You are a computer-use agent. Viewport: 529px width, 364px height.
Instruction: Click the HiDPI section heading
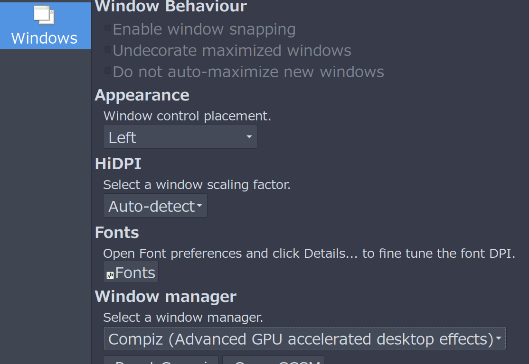[118, 164]
